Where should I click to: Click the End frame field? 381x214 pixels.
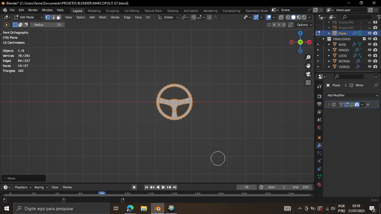tap(301, 187)
